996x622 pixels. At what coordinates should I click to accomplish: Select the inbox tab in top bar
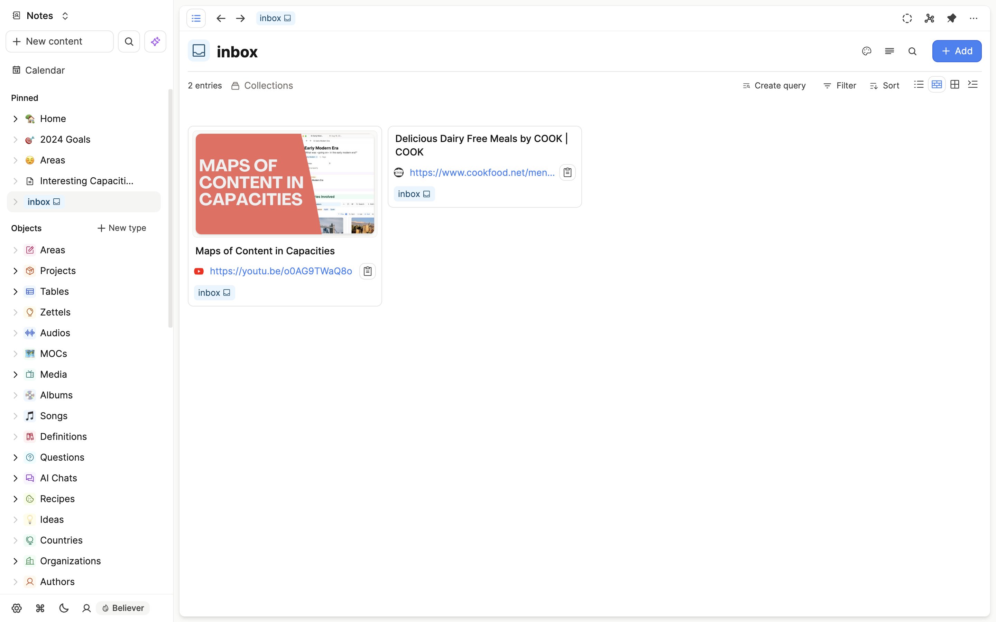click(275, 18)
